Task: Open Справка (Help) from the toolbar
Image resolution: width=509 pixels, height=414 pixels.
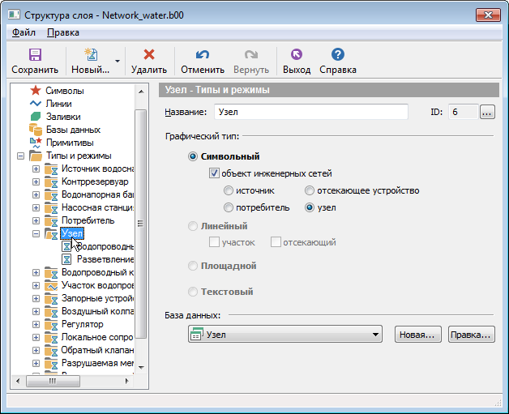Action: click(338, 55)
